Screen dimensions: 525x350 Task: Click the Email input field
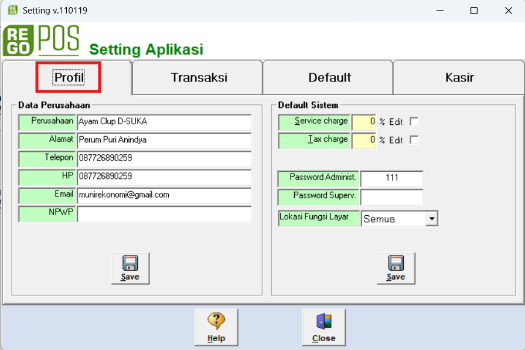(x=163, y=195)
